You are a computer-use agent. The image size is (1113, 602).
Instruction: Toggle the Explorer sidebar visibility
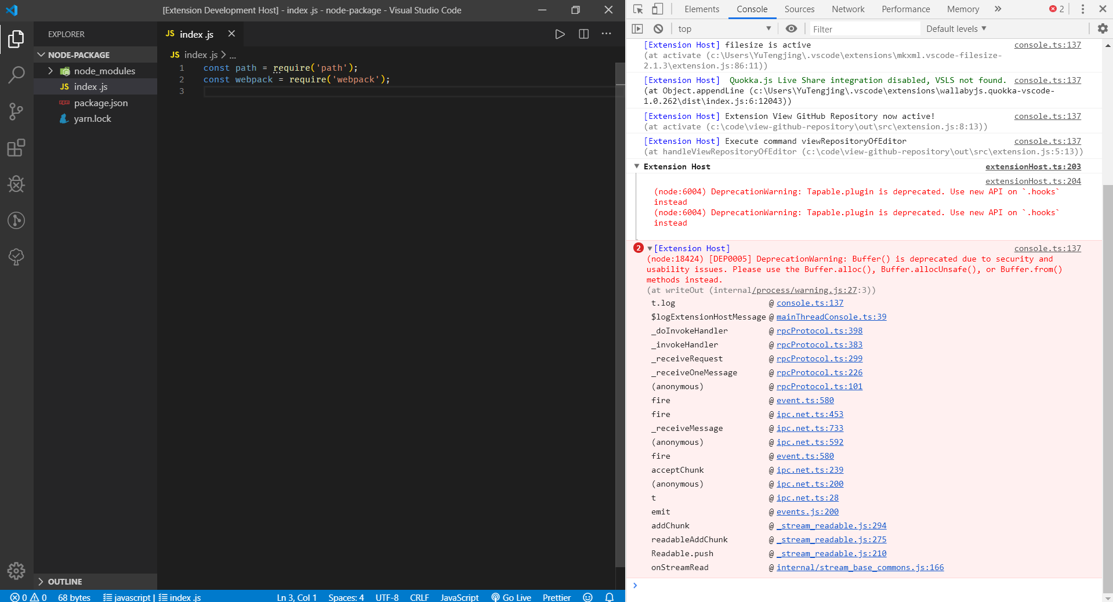[x=16, y=39]
